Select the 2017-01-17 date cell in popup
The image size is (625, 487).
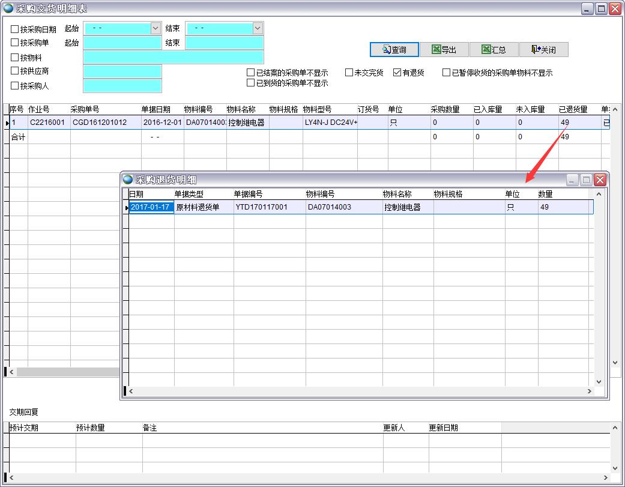coord(151,207)
